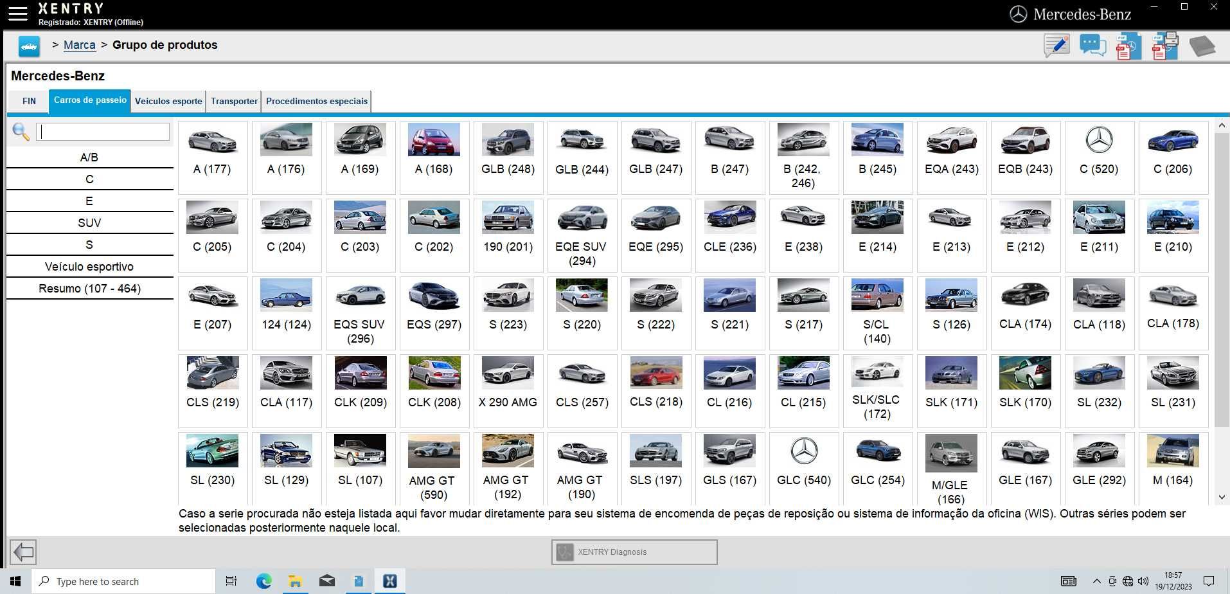This screenshot has width=1230, height=594.
Task: Select the X 290 AMG tile
Action: [x=508, y=391]
